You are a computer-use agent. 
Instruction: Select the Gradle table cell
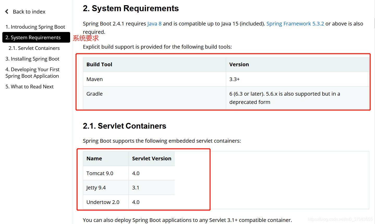tap(154, 98)
